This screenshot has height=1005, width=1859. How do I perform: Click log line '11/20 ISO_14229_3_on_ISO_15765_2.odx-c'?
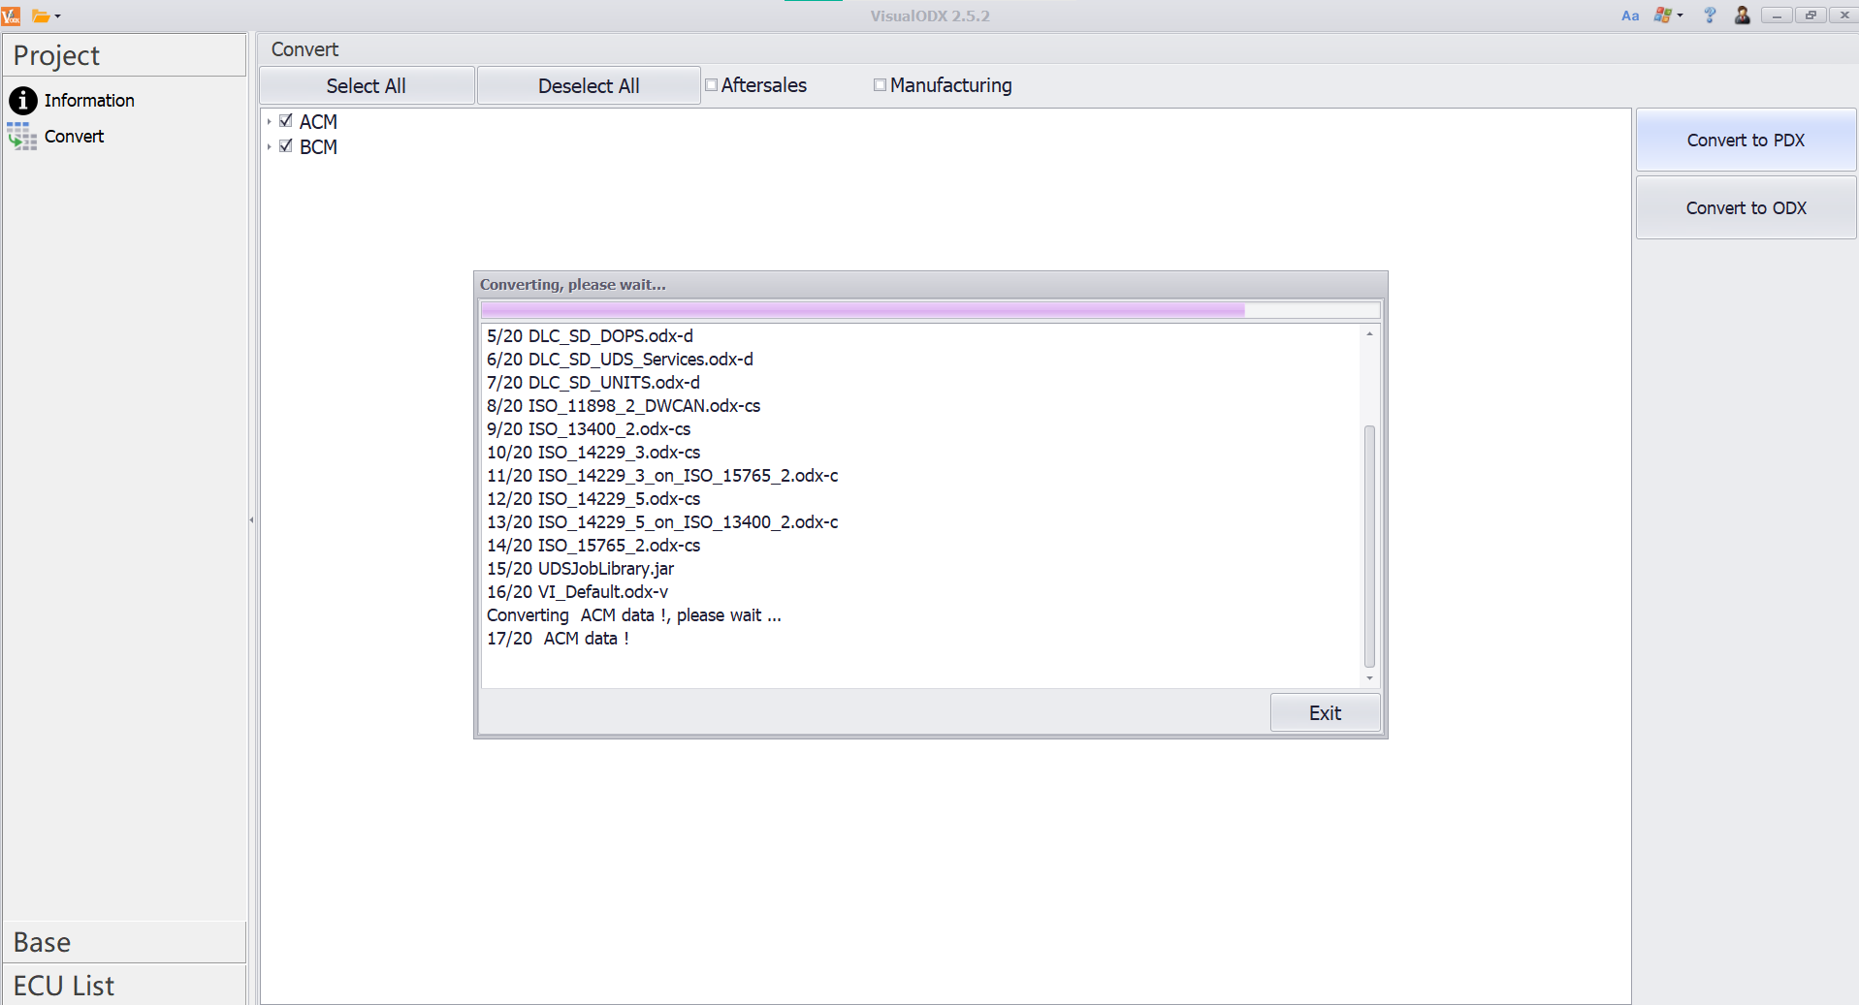(662, 476)
